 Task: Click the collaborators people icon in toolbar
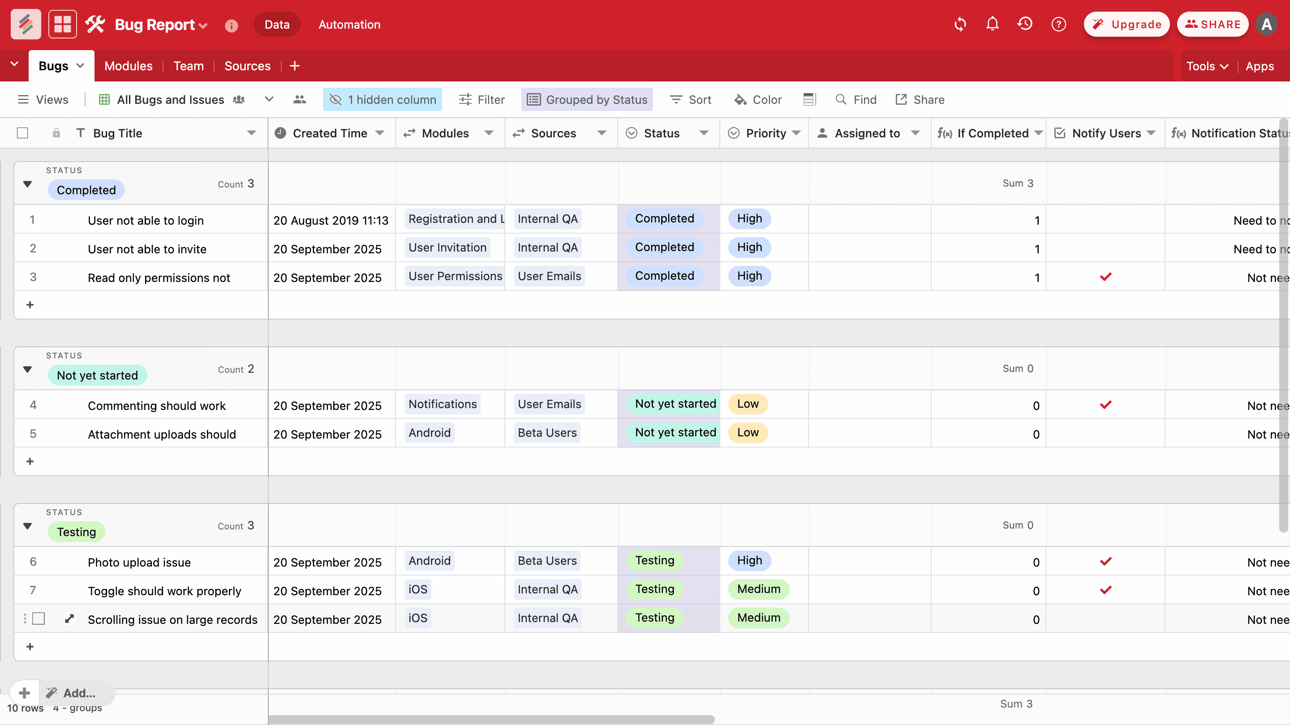coord(300,99)
